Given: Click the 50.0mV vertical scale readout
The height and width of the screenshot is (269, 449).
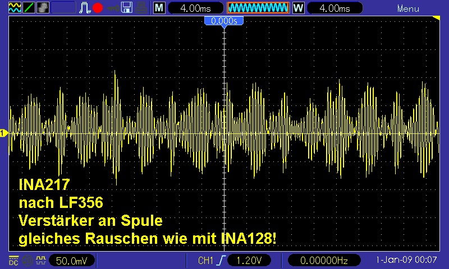Looking at the screenshot, I should pyautogui.click(x=72, y=261).
